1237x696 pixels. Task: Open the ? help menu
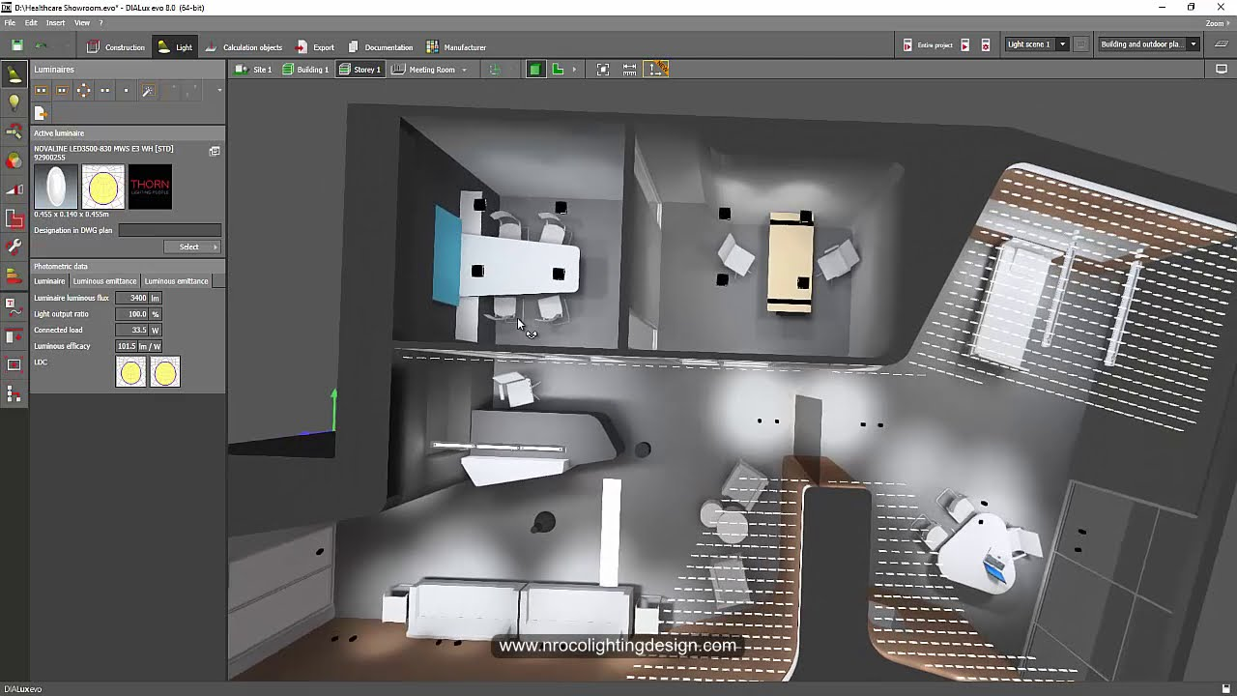point(101,22)
